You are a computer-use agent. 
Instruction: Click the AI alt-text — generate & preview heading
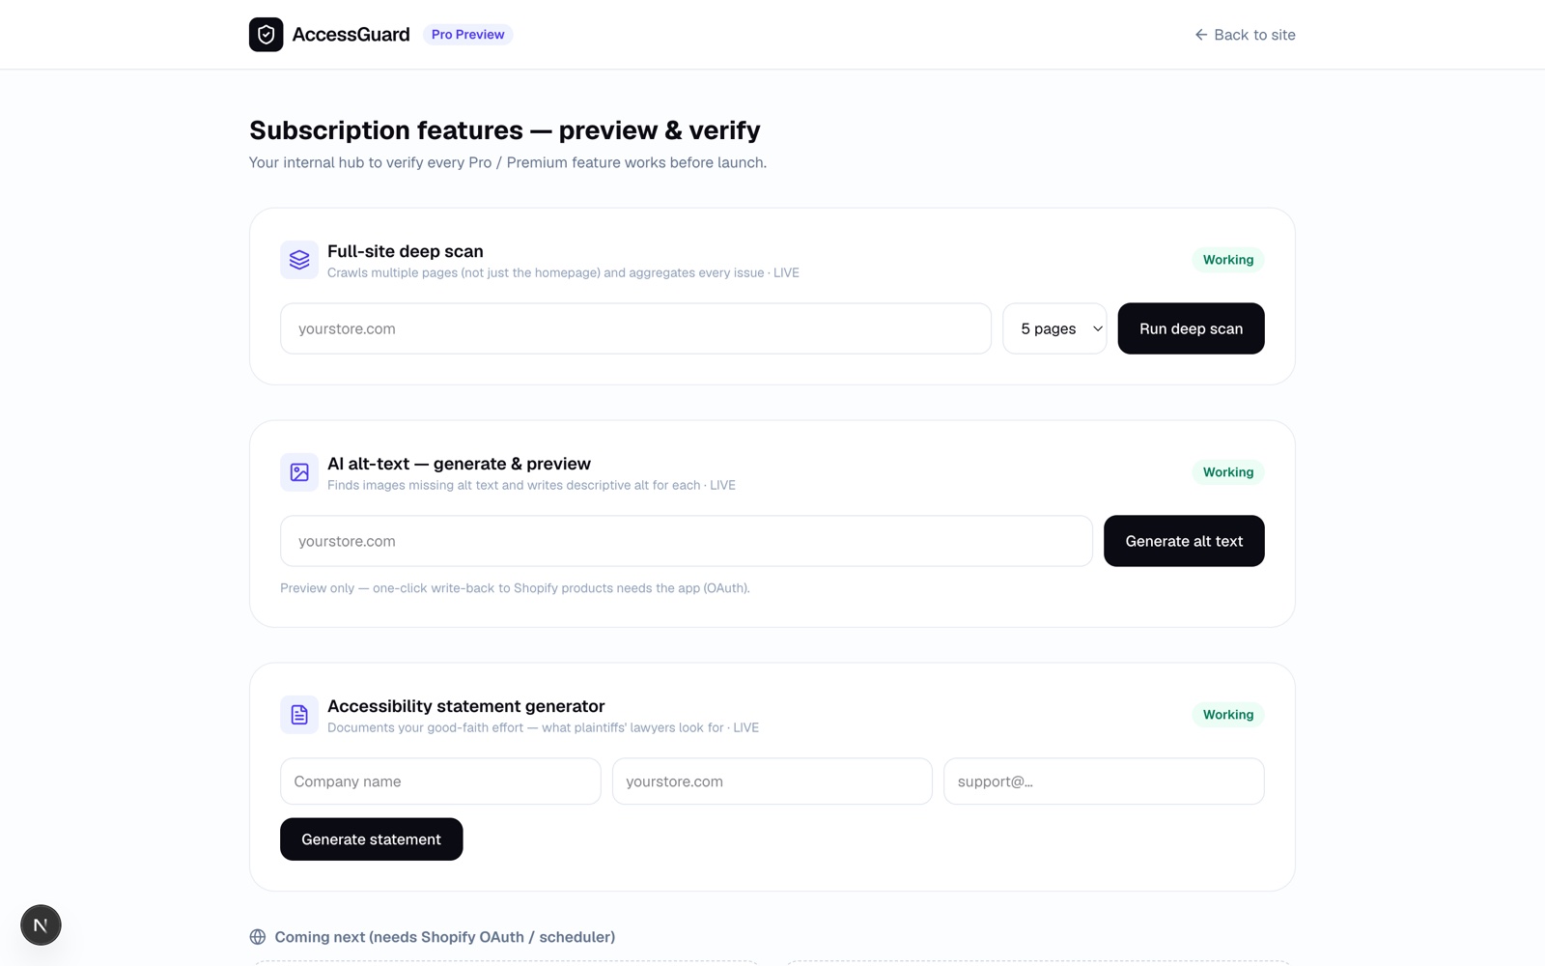pyautogui.click(x=459, y=464)
